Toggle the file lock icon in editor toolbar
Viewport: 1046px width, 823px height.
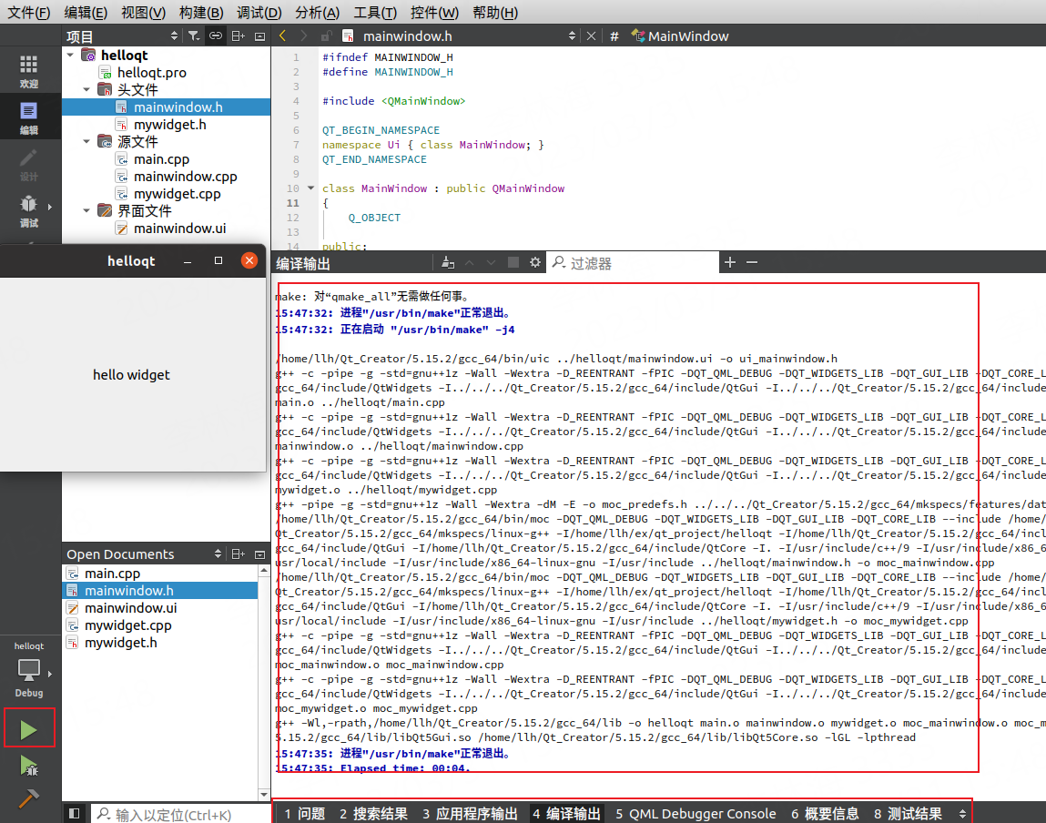click(326, 36)
